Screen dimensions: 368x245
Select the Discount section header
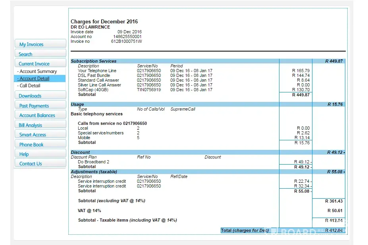point(80,152)
